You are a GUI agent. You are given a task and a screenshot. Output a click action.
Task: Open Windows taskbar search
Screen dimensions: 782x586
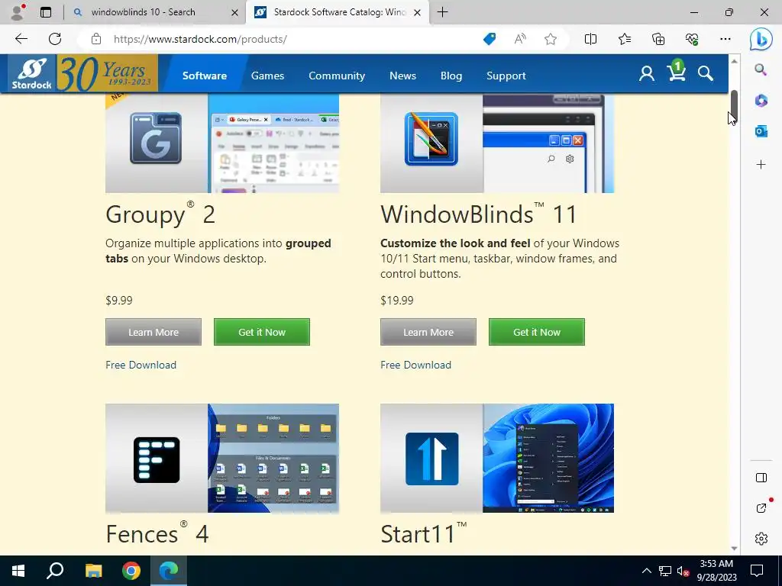point(55,571)
